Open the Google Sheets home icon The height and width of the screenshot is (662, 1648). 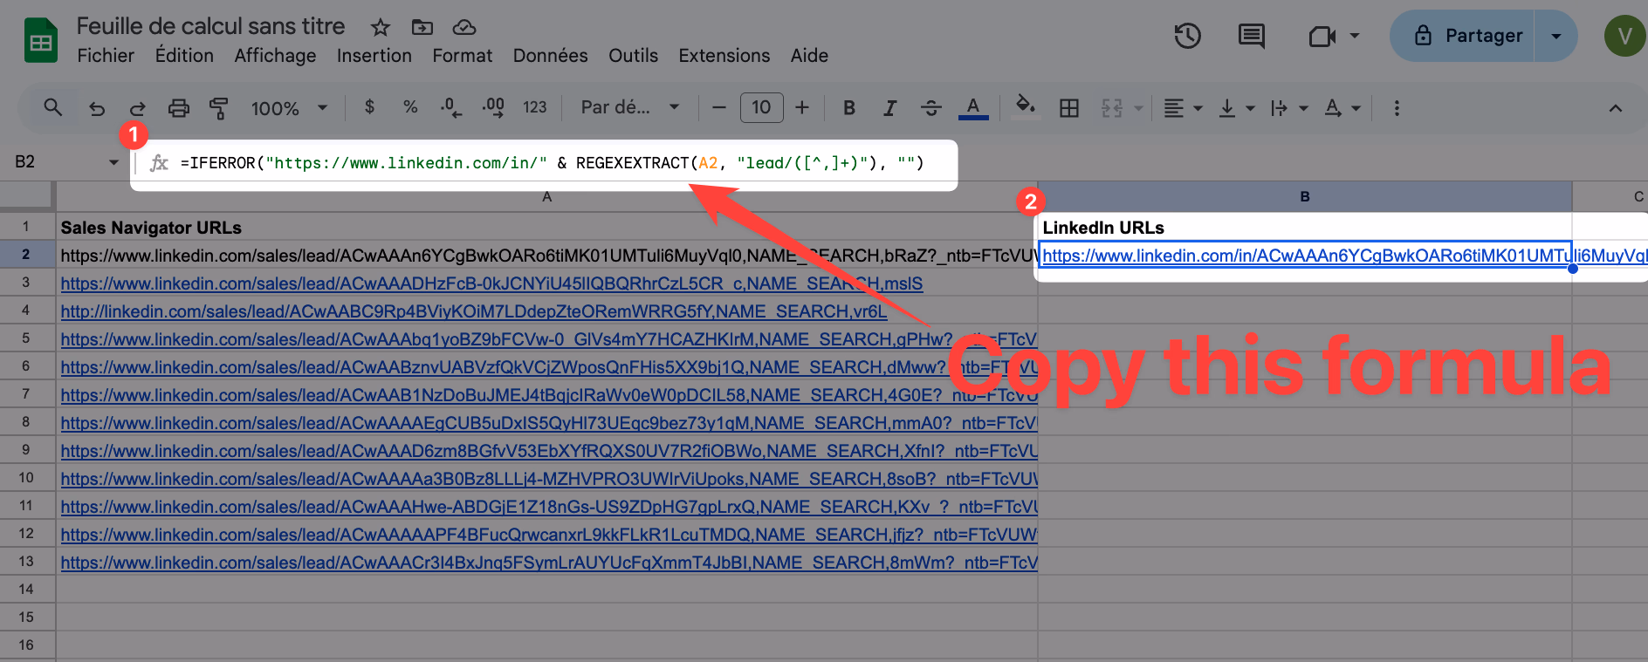point(40,40)
